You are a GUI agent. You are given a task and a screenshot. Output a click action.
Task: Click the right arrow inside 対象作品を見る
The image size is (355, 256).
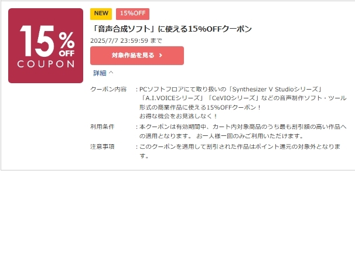pos(161,56)
